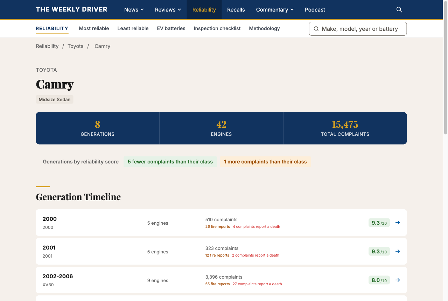
Task: Expand the News dropdown menu
Action: (134, 9)
